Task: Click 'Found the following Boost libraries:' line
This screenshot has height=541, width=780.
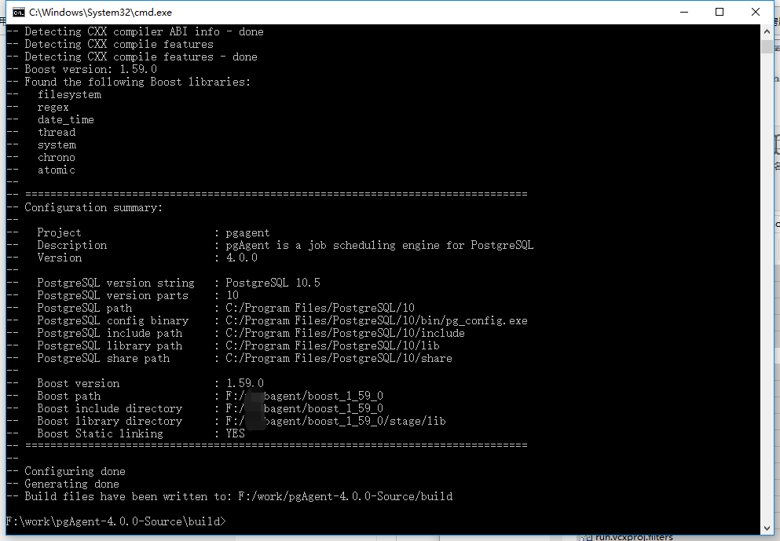Action: coord(137,82)
